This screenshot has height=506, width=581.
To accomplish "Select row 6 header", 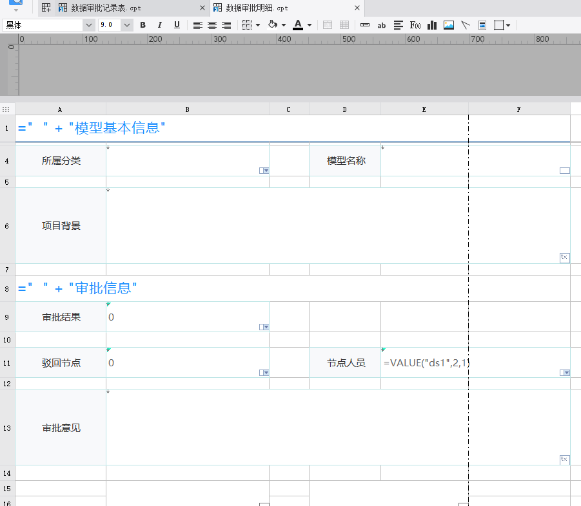I will (x=7, y=226).
